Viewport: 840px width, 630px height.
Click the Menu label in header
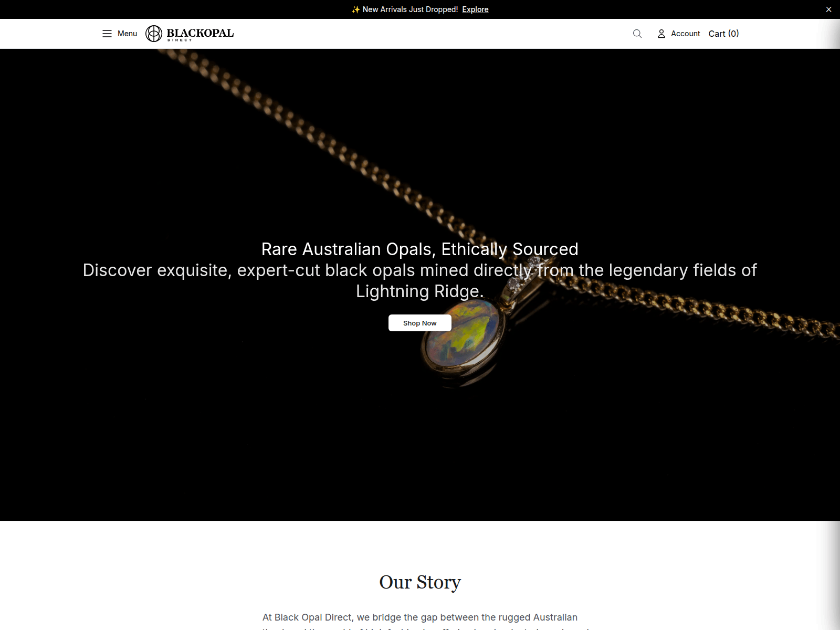(x=127, y=34)
